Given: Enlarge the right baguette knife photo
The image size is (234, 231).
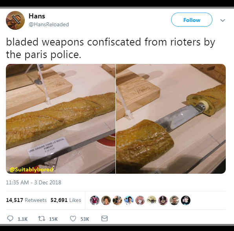Looking at the screenshot, I should (x=171, y=119).
